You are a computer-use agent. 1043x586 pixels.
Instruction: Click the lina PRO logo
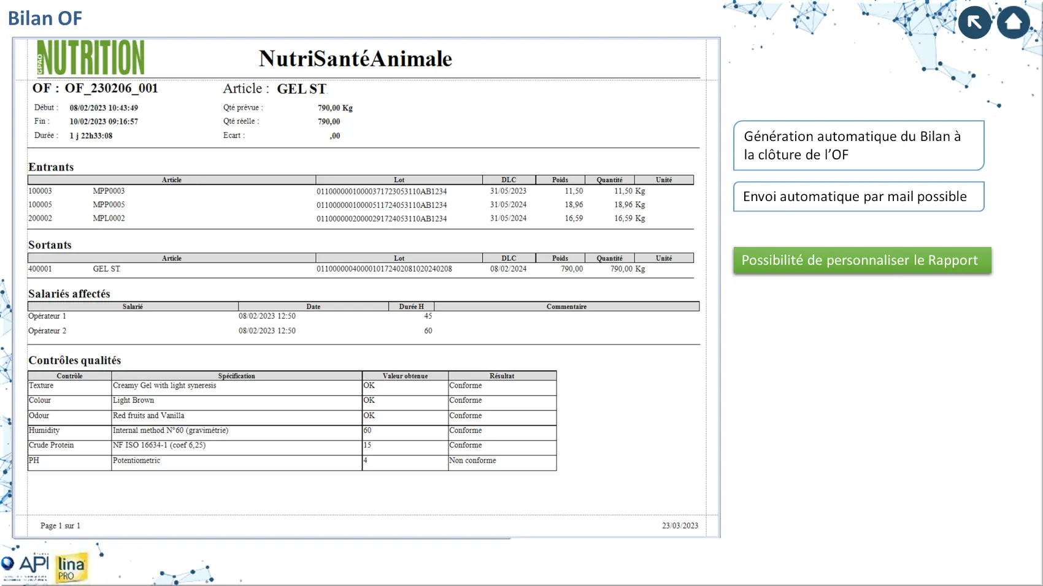pyautogui.click(x=71, y=568)
